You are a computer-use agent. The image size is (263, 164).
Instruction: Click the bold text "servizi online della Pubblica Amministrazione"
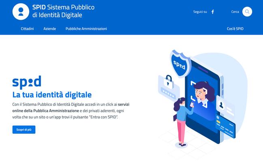point(71,107)
